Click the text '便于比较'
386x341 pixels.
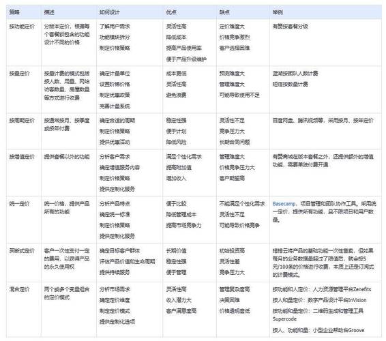[x=176, y=204]
